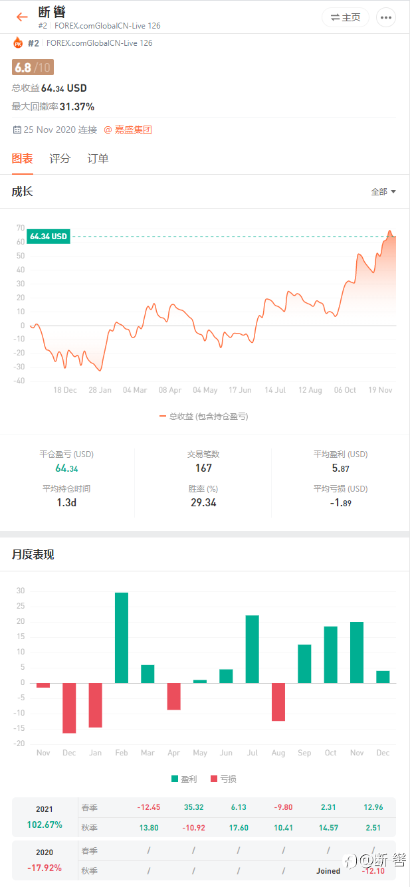
Task: Click the July profit bar
Action: tap(252, 649)
